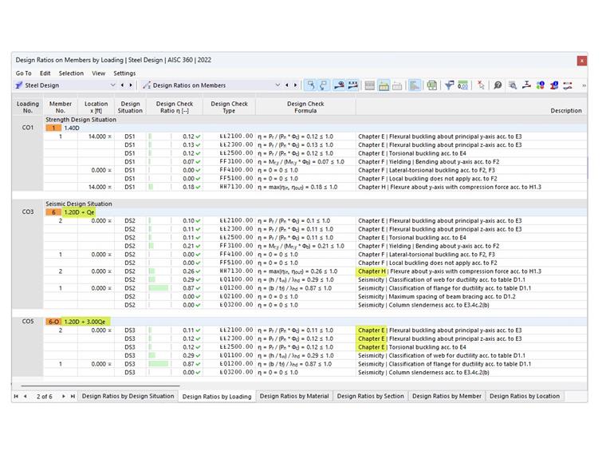Click the beam section symbol icon
606x455 pixels.
click(526, 85)
